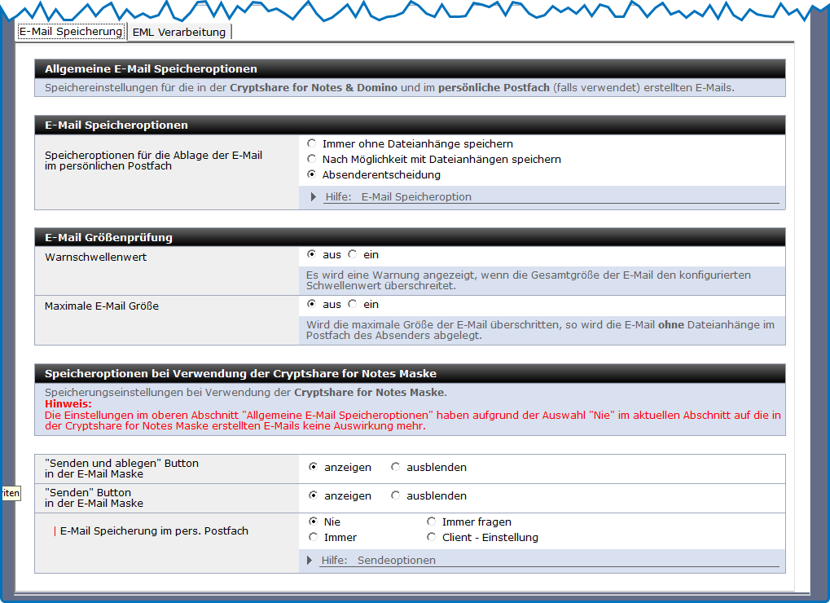Viewport: 830px width, 603px height.
Task: Select 'Immer ohne Dateianhänge speichern' option
Action: [311, 143]
